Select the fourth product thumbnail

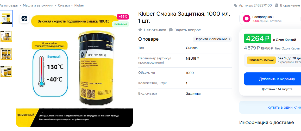tap(6, 72)
